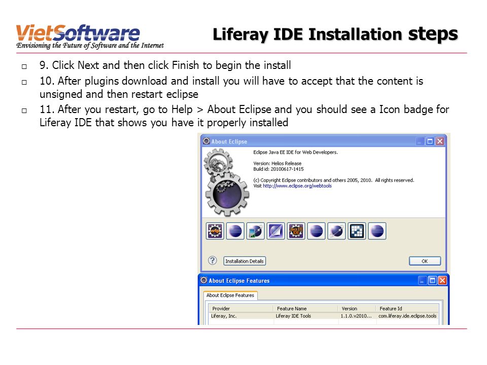Click the VietSoftware logo
Image resolution: width=487 pixels, height=365 pixels.
(x=90, y=37)
